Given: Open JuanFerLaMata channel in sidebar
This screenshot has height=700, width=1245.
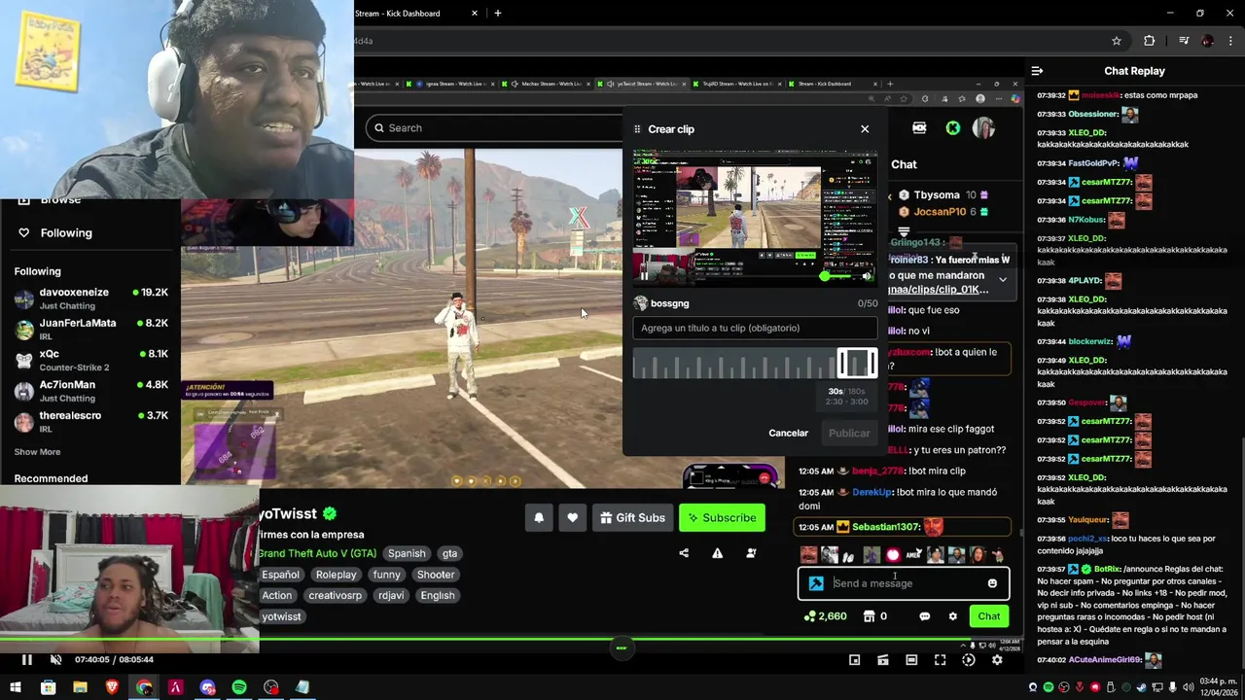Looking at the screenshot, I should coord(90,329).
